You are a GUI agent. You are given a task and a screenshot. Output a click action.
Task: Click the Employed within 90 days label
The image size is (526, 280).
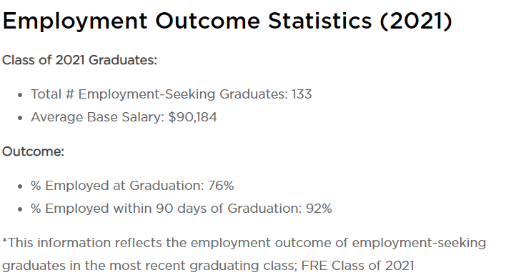point(167,209)
